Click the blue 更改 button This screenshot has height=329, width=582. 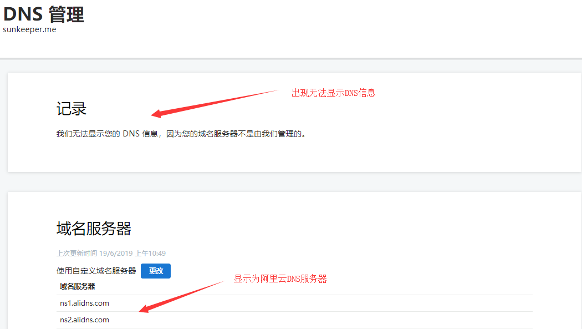[156, 271]
